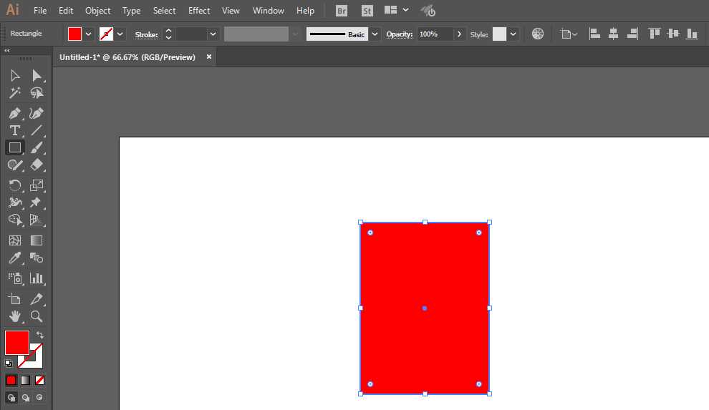709x410 pixels.
Task: Open workspace arrangement dropdown arrow
Action: [x=406, y=10]
